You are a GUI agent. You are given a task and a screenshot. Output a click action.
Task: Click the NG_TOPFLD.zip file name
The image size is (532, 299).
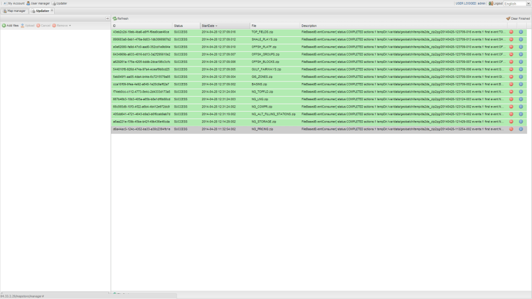tap(262, 91)
